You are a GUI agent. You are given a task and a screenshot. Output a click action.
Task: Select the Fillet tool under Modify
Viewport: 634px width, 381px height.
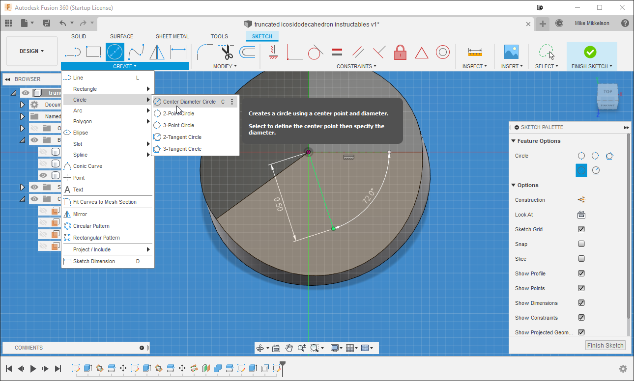[204, 52]
